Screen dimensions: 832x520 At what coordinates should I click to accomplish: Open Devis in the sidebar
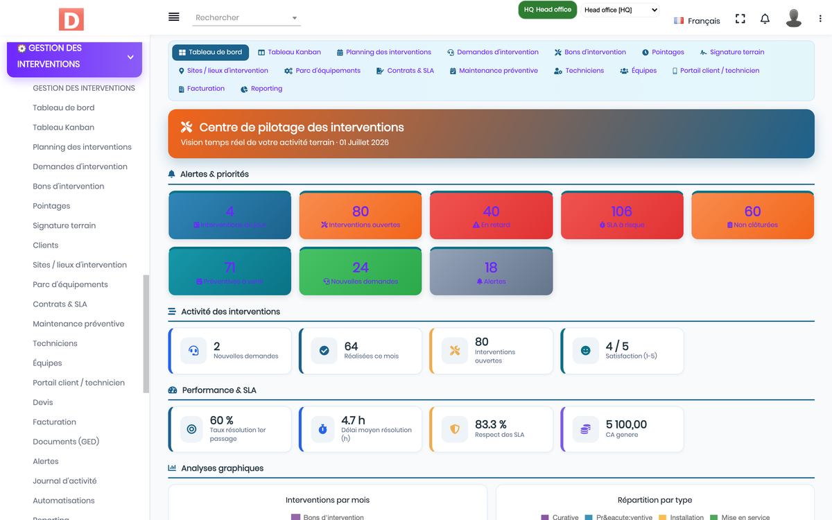coord(43,402)
